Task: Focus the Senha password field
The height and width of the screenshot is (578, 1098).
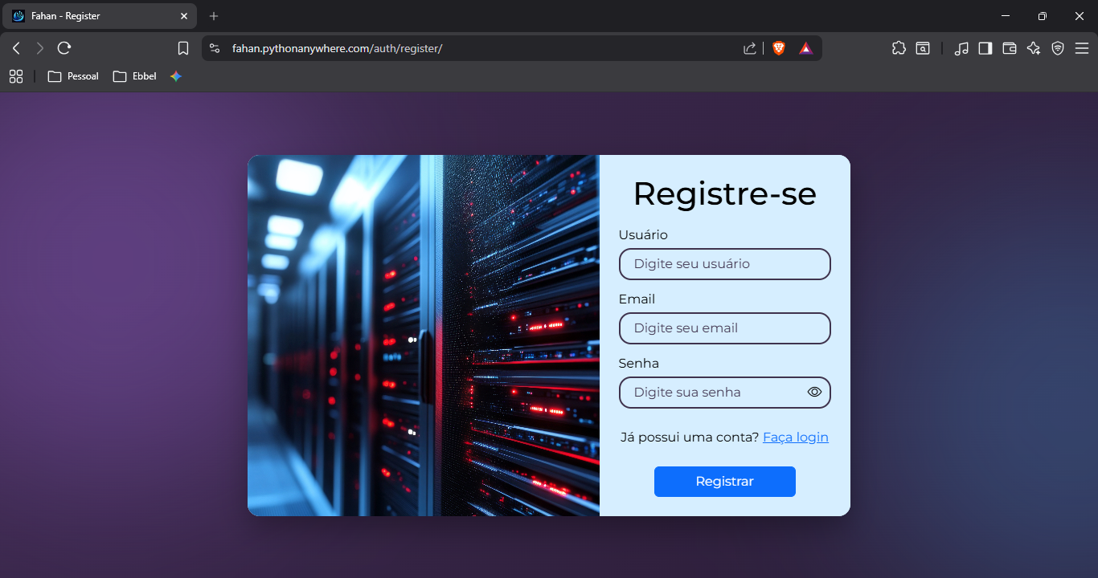Action: click(x=725, y=393)
